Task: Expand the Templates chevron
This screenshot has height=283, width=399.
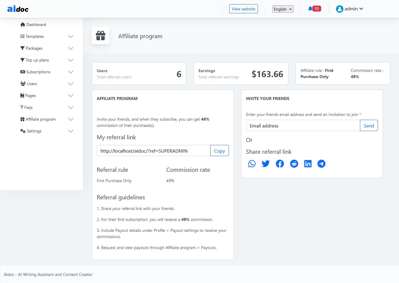Action: 71,36
